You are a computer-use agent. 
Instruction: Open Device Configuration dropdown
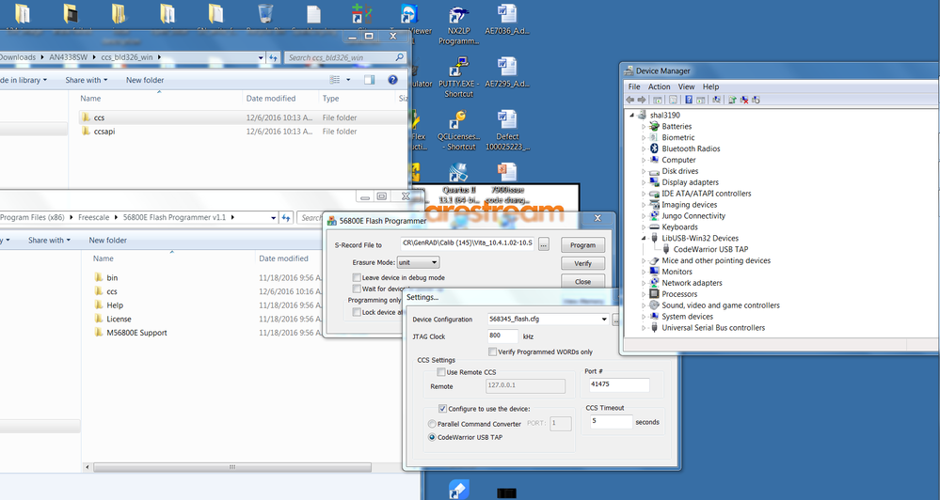pyautogui.click(x=604, y=320)
